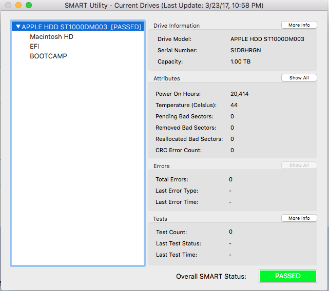Select APPLE HDD ST1000DM003 [PASSED] drive row

pyautogui.click(x=78, y=27)
